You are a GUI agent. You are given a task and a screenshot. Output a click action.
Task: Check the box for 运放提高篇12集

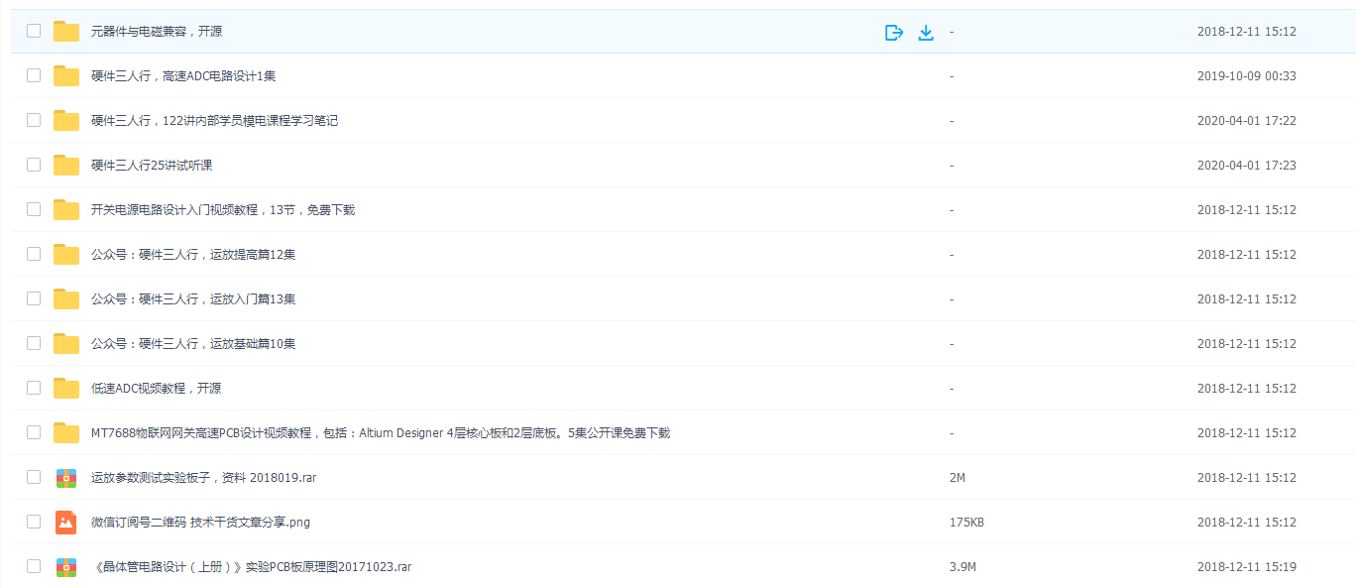(x=34, y=254)
